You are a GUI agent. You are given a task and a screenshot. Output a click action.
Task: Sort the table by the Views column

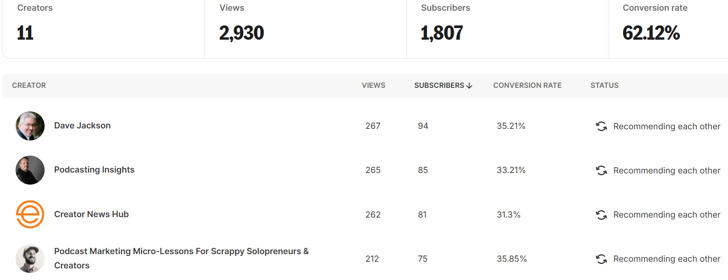[373, 85]
